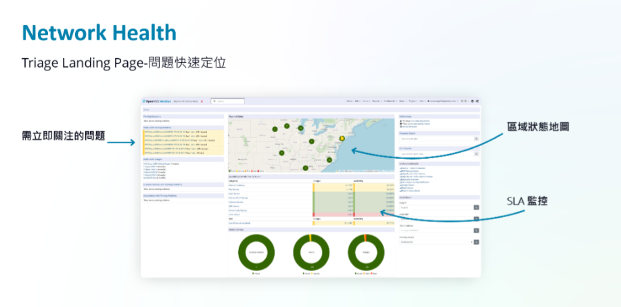Click the On-Call Schedule link
The height and width of the screenshot is (307, 621).
click(408, 126)
